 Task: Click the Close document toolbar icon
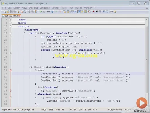tap(18, 11)
